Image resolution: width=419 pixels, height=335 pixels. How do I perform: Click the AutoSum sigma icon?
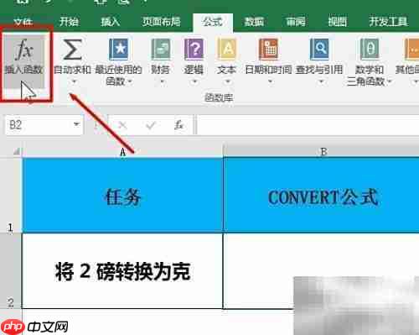point(72,50)
